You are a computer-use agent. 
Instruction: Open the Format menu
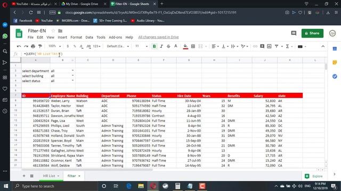coord(76,37)
